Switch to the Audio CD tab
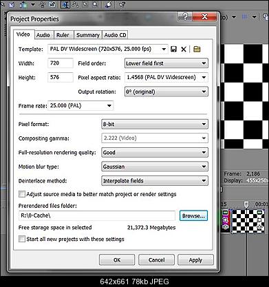 (x=115, y=35)
